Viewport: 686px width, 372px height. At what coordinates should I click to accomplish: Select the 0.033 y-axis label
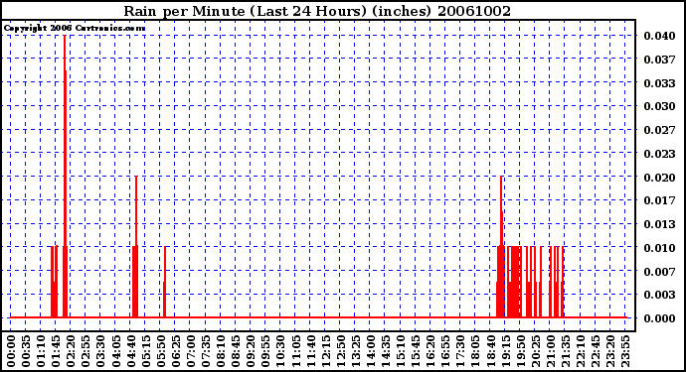(x=659, y=83)
